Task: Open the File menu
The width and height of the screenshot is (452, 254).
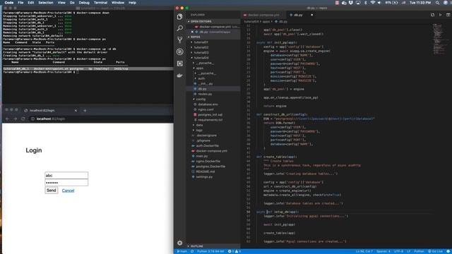Action: click(x=20, y=3)
